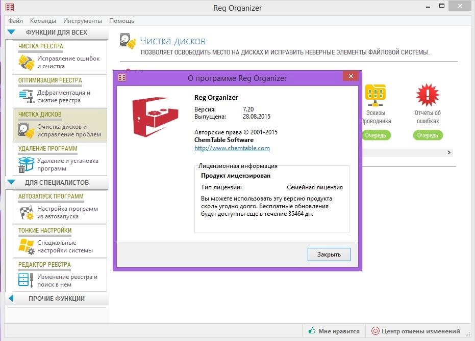Click the red Reg Organizer logo in dialog
The height and width of the screenshot is (341, 475).
[155, 117]
